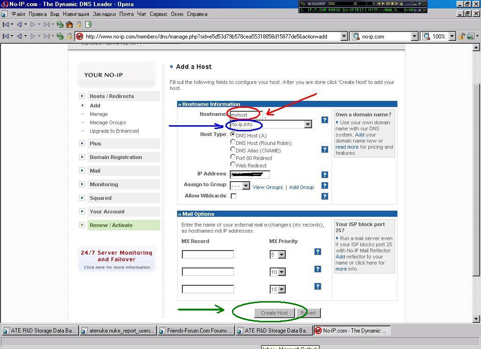481x349 pixels.
Task: Expand Domain Registration sidebar section
Action: coord(82,157)
